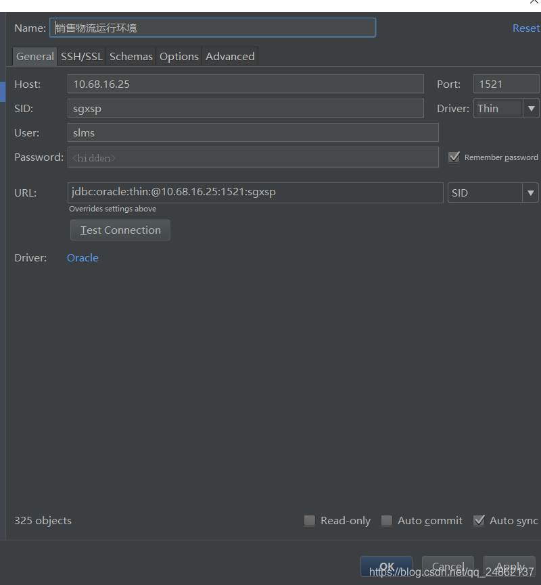Click the hidden Password field
The width and height of the screenshot is (541, 585).
253,157
